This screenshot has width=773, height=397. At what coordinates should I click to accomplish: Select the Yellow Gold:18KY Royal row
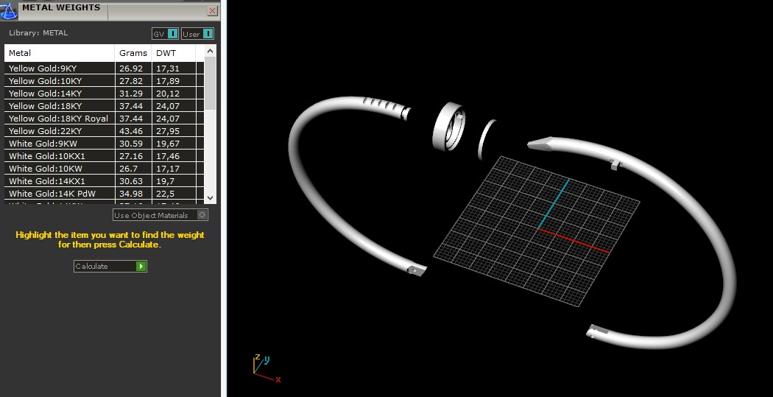click(x=104, y=119)
